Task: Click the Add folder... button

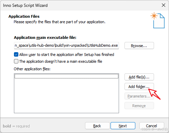Action: (139, 87)
